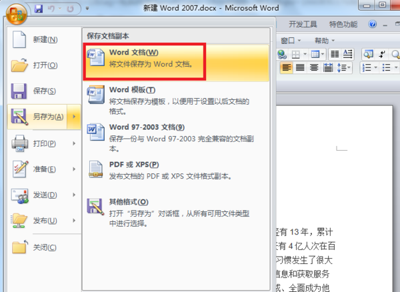400x292 pixels.
Task: Choose 保存(S) from the Office menu
Action: coord(44,91)
